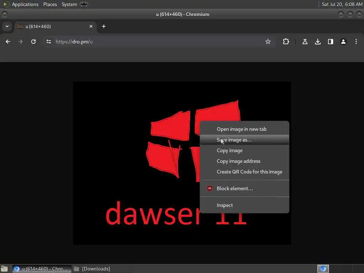Open the Extensions puzzle icon
364x273 pixels.
(286, 42)
